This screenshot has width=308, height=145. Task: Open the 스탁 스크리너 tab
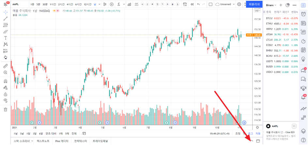22,141
